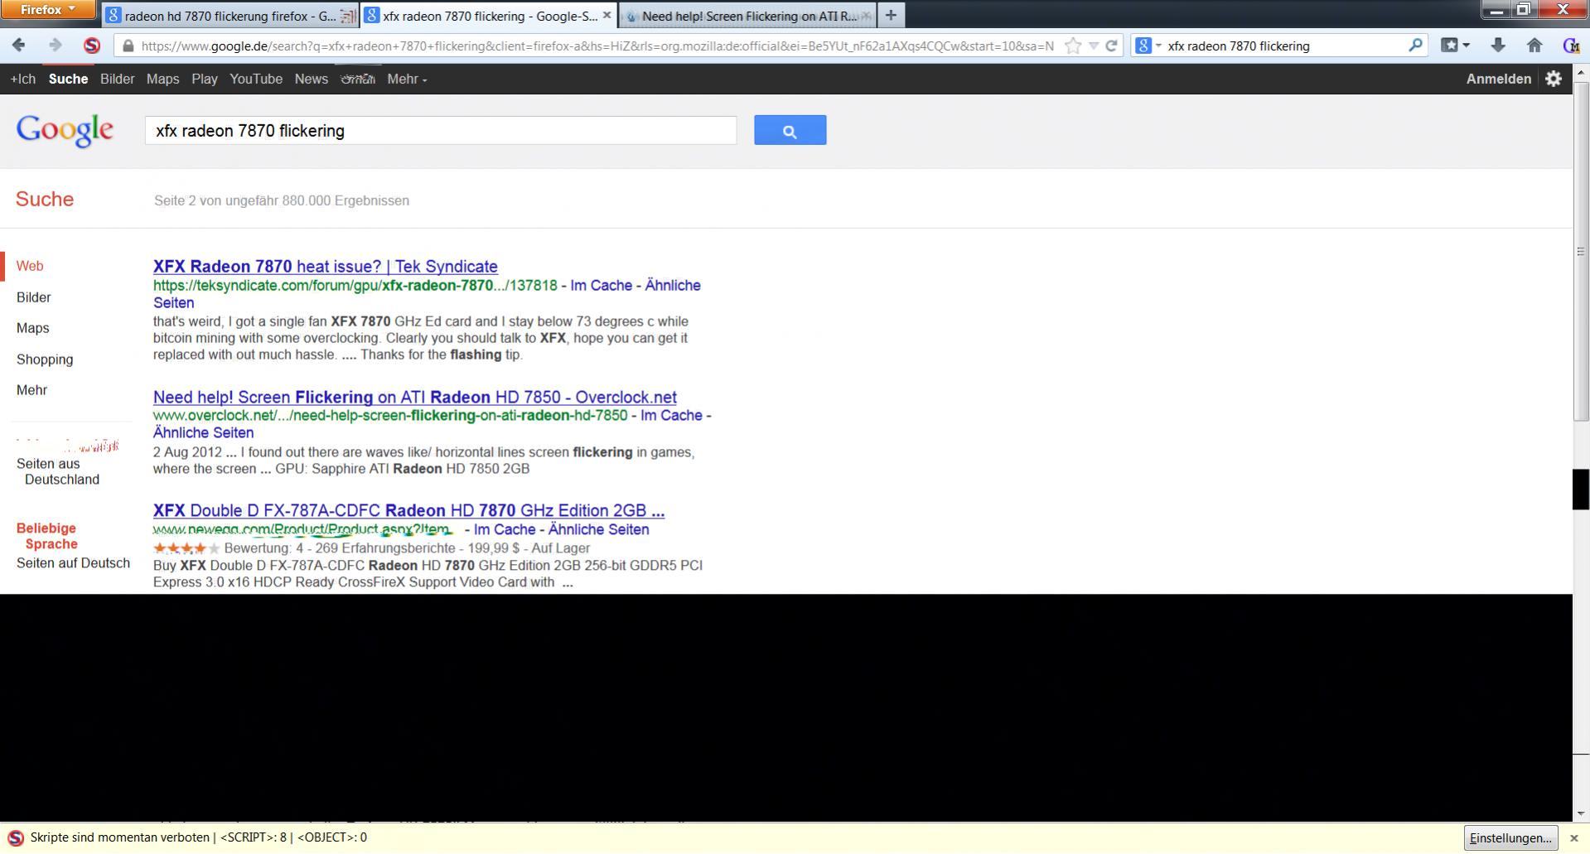Screen dimensions: 1590x854
Task: Open Im Cache for the XFX Double D result
Action: coord(505,530)
